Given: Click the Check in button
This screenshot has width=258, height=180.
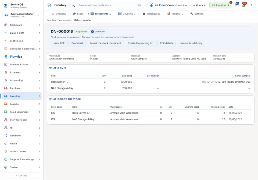Looking at the screenshot, I should click(x=199, y=5).
